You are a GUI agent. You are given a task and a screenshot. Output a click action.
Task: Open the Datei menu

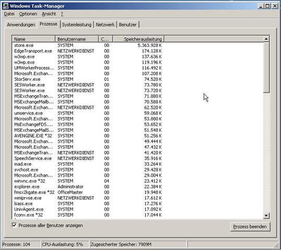click(x=9, y=14)
